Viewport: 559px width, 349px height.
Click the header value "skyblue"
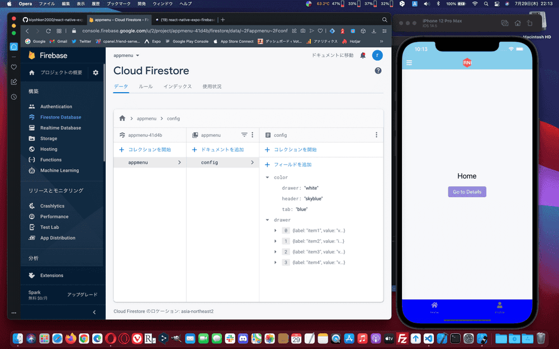(314, 199)
